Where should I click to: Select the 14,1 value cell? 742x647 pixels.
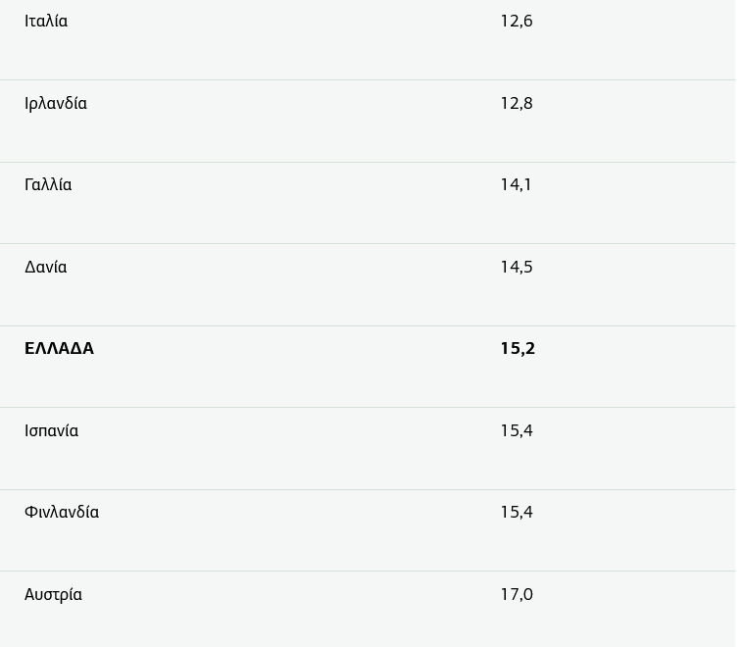coord(516,185)
